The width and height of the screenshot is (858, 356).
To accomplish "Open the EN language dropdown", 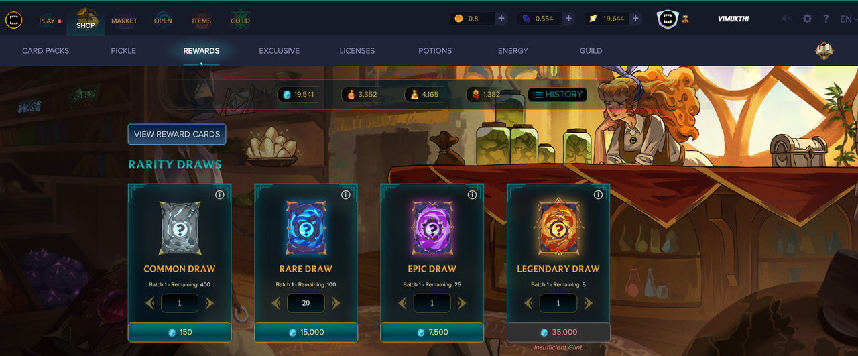I will point(846,19).
